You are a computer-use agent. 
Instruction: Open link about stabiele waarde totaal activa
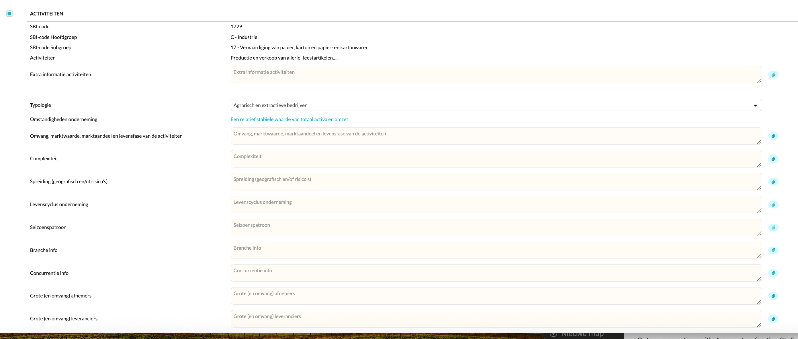(289, 119)
